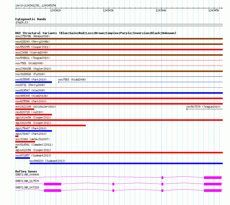230x205 pixels.
Task: Click dgv176n67 (Park2010) label
Action: tap(31, 134)
